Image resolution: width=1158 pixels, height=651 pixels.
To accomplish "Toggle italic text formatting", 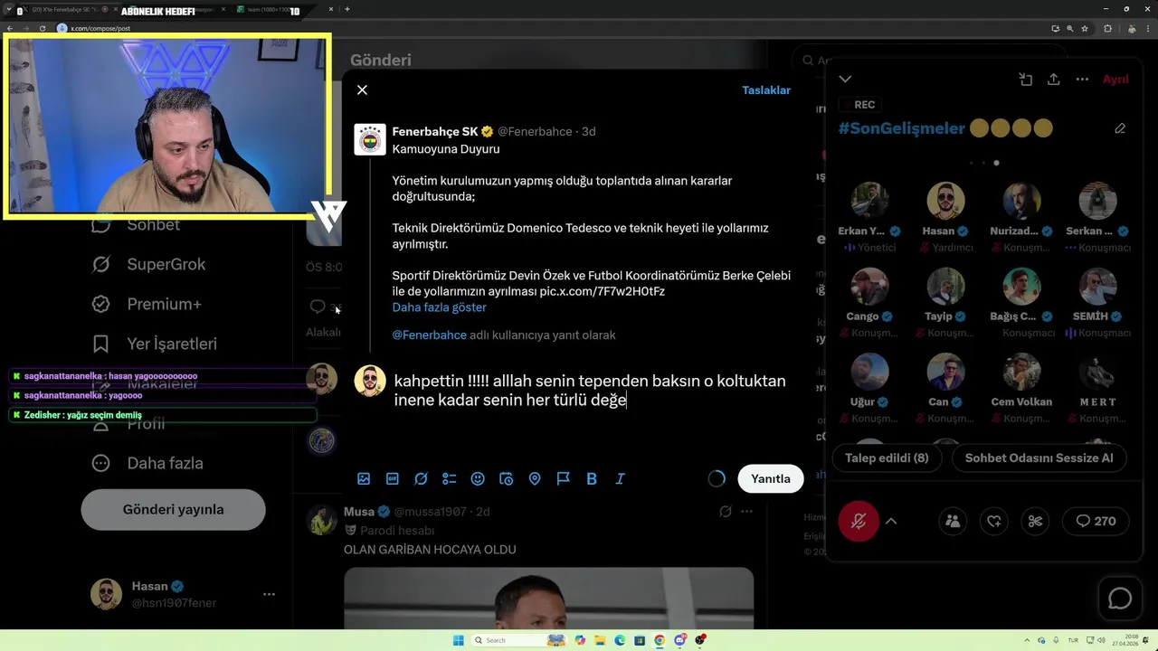I will [621, 478].
